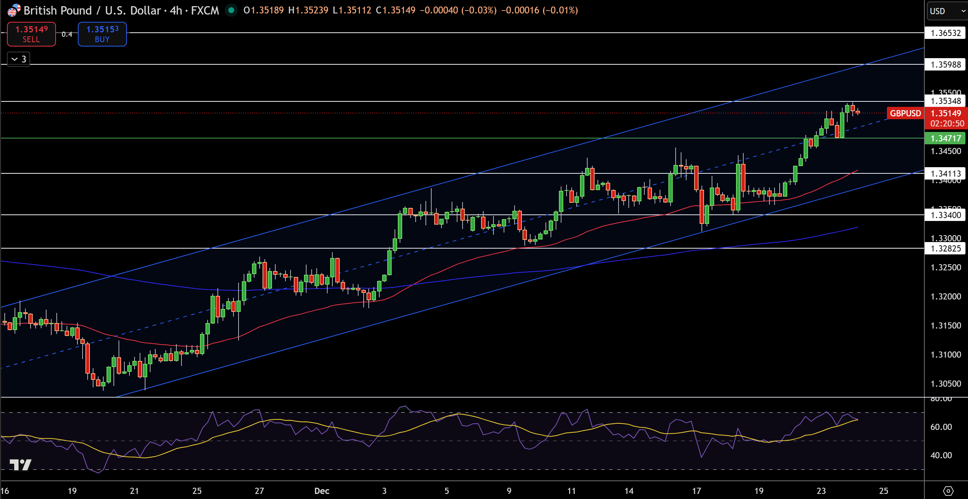Click the 1.35348 price level label
Viewport: 968px width, 499px height.
click(945, 101)
